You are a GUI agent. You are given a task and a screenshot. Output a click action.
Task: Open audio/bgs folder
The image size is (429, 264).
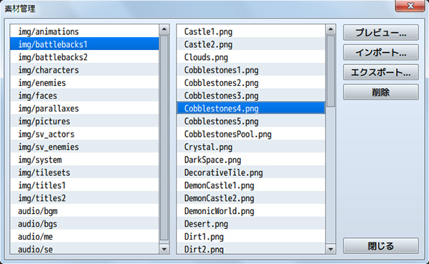point(84,224)
